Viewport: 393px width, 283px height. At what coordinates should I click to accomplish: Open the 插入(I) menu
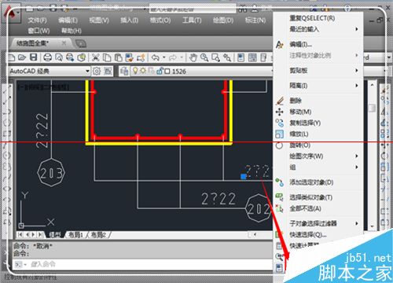129,20
